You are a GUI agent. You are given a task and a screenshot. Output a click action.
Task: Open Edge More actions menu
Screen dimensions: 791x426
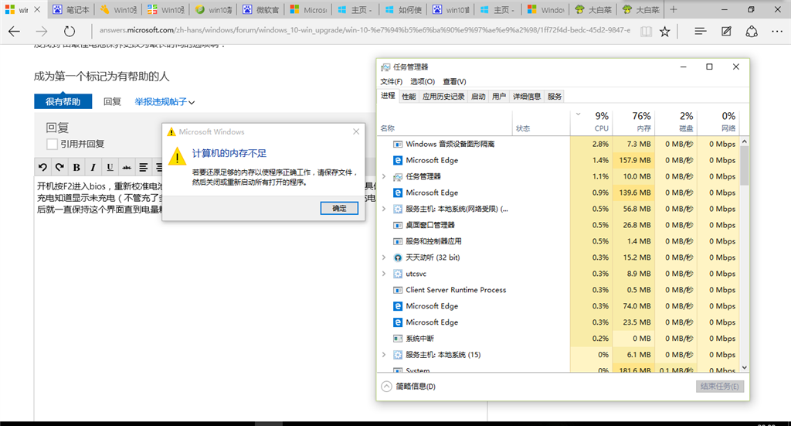[x=777, y=31]
